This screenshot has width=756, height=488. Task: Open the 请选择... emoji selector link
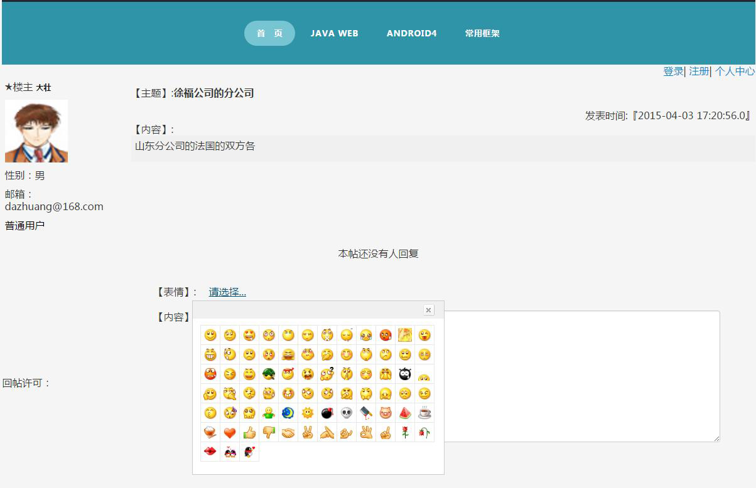pos(227,292)
